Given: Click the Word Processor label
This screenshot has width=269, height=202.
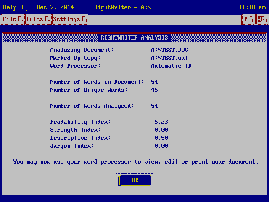Looking at the screenshot, I should (75, 66).
